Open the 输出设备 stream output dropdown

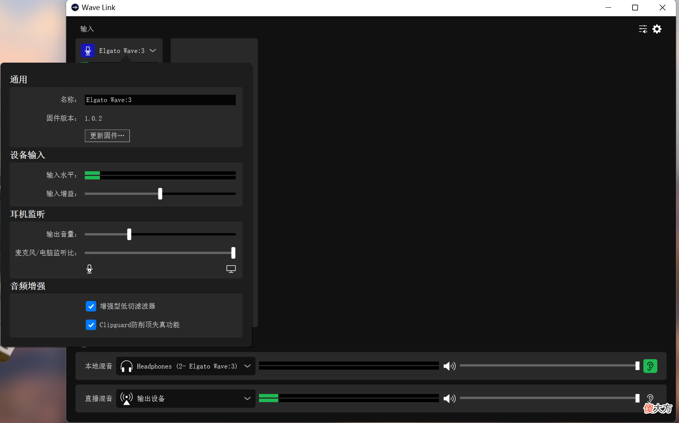coord(186,399)
